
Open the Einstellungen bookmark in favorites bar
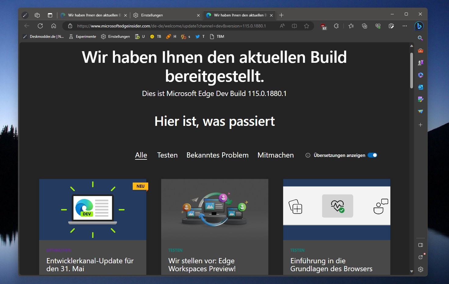click(x=115, y=37)
